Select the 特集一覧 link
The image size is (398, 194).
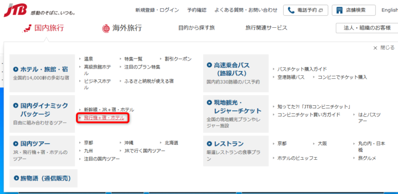click(133, 59)
